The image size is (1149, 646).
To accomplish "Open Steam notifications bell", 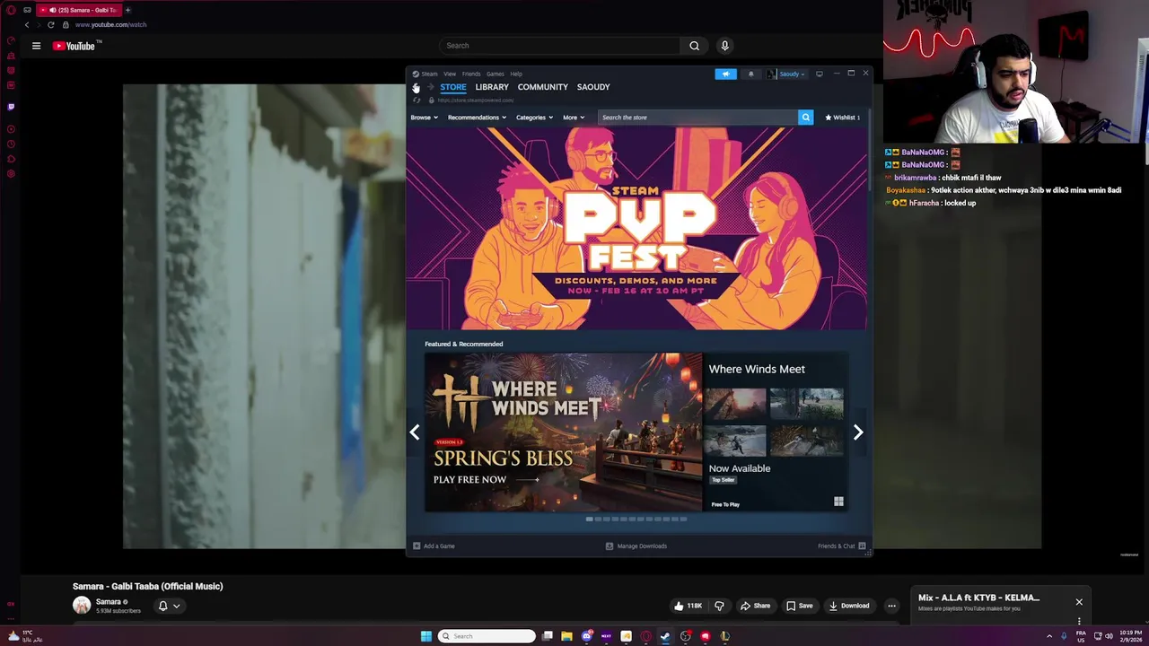I will point(751,74).
